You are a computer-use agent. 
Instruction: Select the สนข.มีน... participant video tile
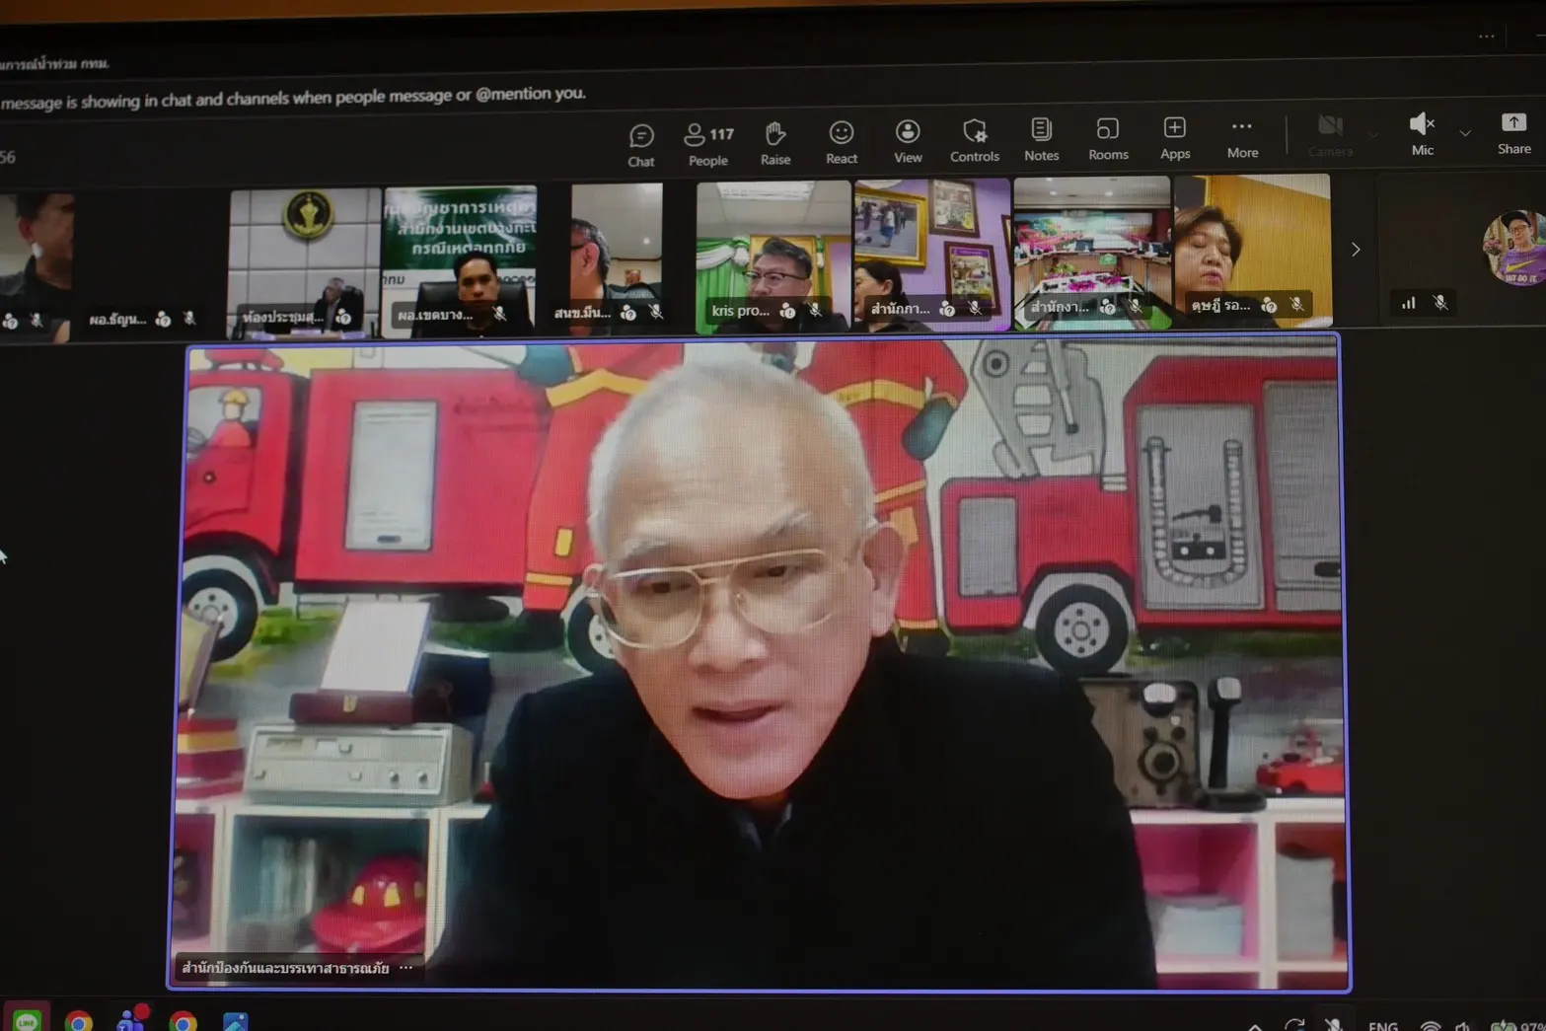click(x=616, y=257)
